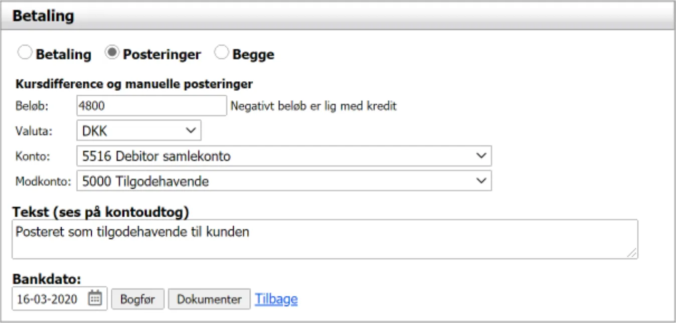Viewport: 676px width, 323px height.
Task: Open the 5516 Debitor samlekonto dropdown
Action: [x=281, y=156]
